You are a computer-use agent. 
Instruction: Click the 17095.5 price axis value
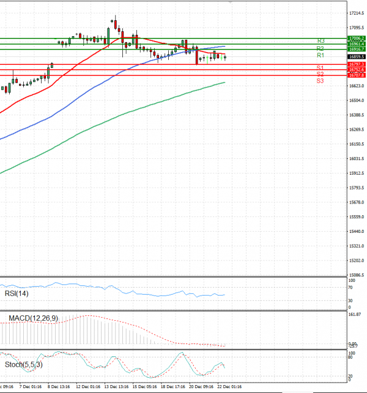point(357,28)
